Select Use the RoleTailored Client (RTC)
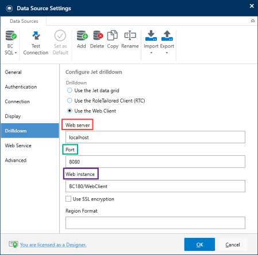The image size is (258, 255). point(70,100)
